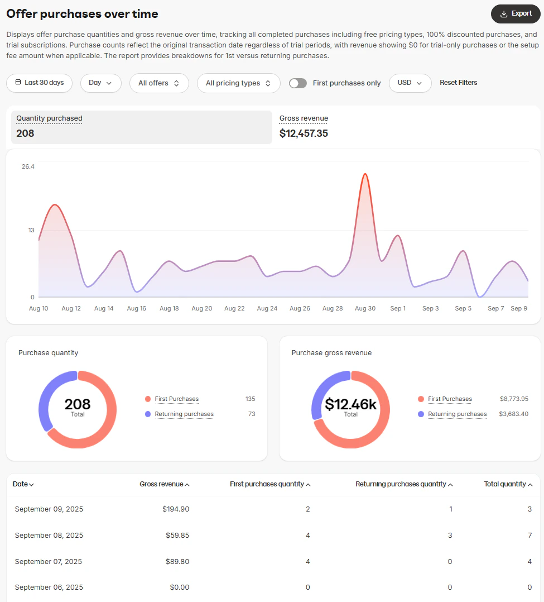Image resolution: width=544 pixels, height=602 pixels.
Task: Click the Reset Filters link
Action: pyautogui.click(x=458, y=82)
